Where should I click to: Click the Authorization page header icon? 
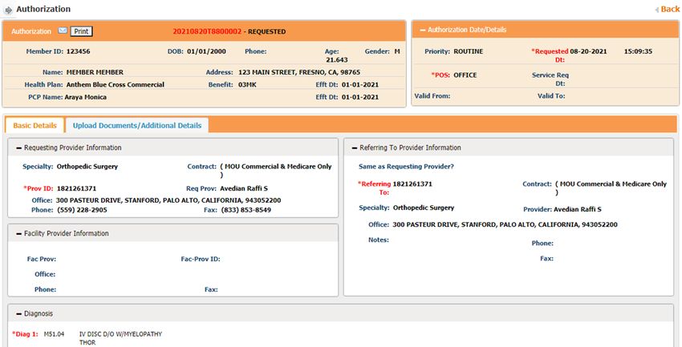click(x=7, y=9)
